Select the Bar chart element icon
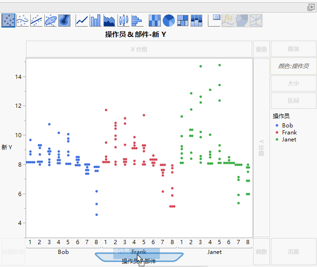Image resolution: width=317 pixels, height=267 pixels. coord(96,21)
